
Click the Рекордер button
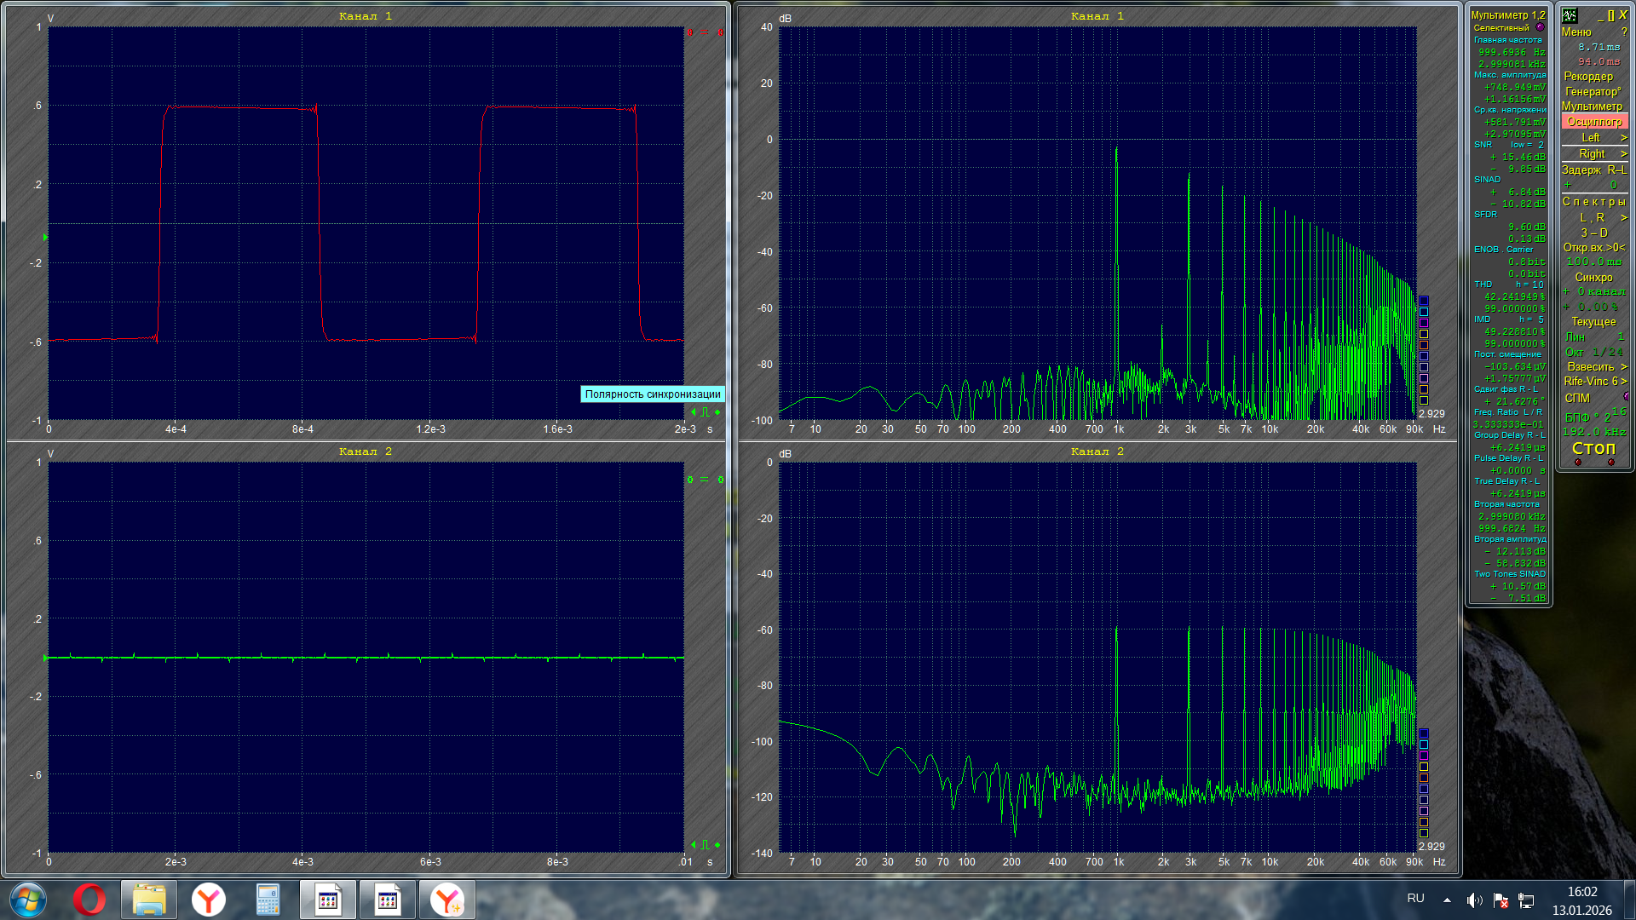[1588, 76]
